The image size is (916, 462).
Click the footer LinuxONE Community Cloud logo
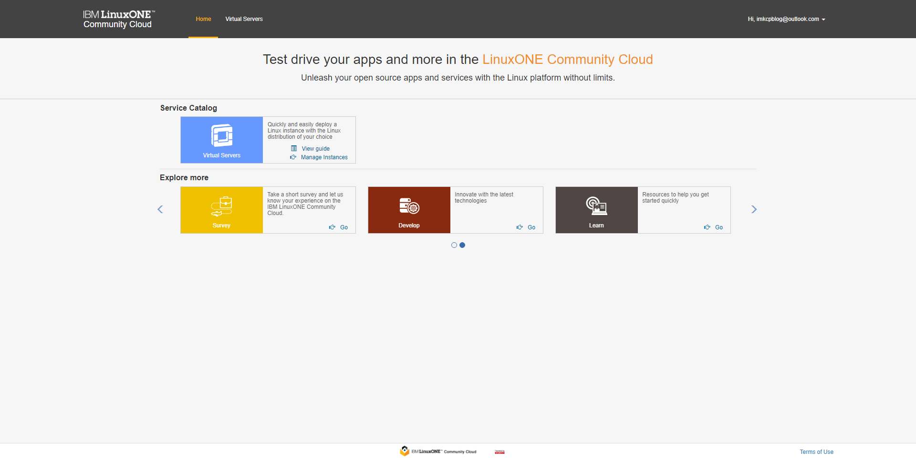pyautogui.click(x=438, y=452)
